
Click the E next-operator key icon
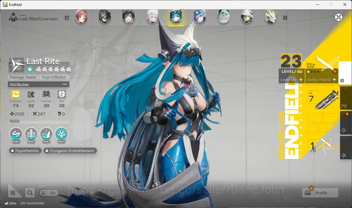(285, 18)
